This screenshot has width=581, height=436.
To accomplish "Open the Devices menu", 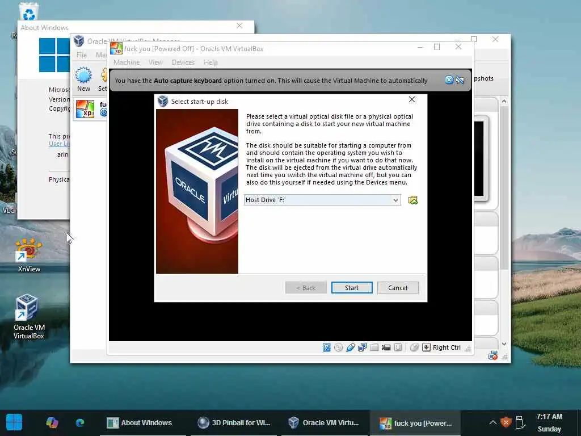I will pyautogui.click(x=183, y=62).
